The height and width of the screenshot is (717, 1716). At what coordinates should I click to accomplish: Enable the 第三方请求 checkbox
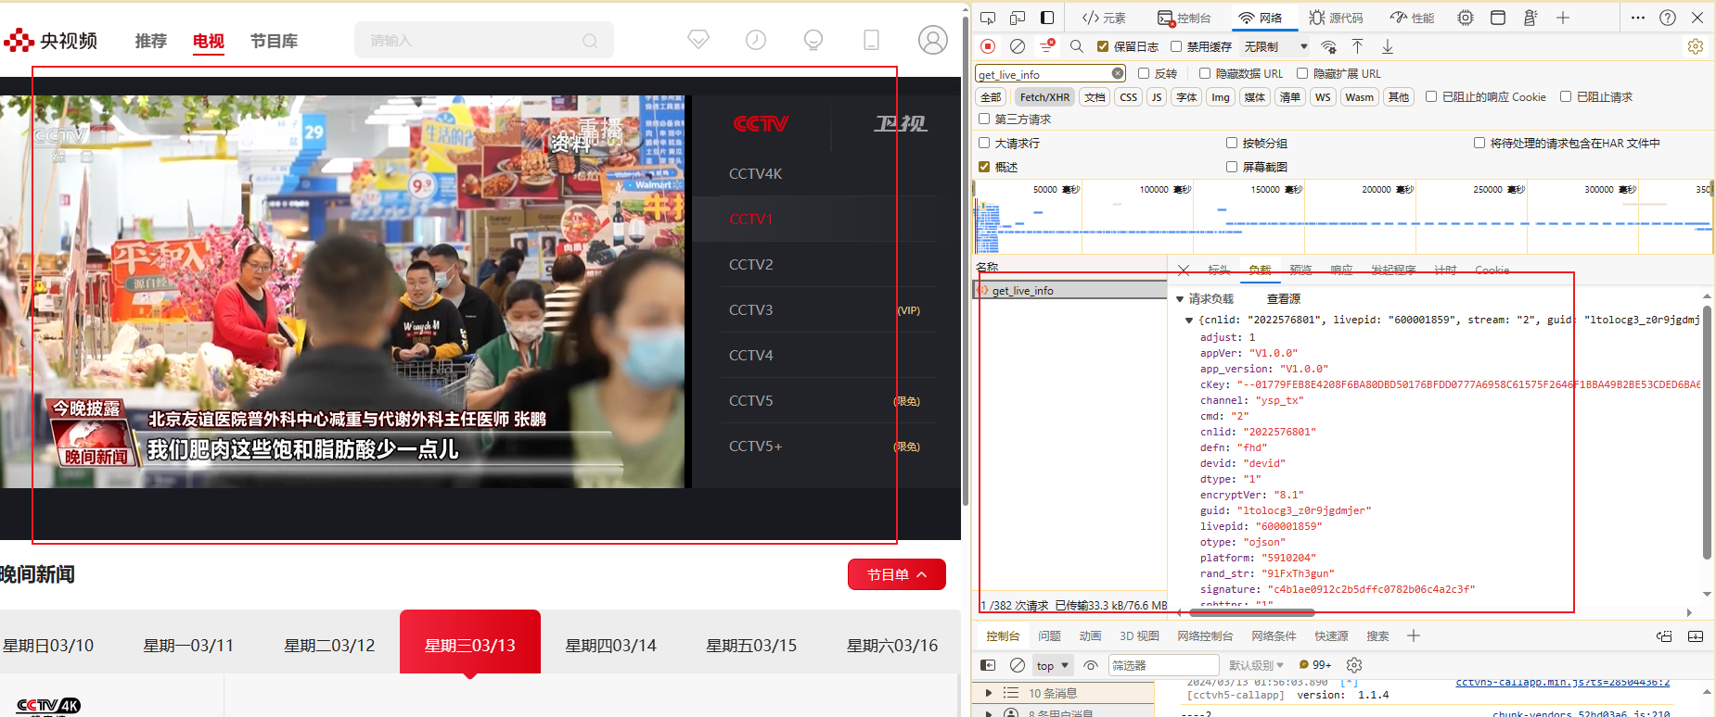tap(984, 119)
